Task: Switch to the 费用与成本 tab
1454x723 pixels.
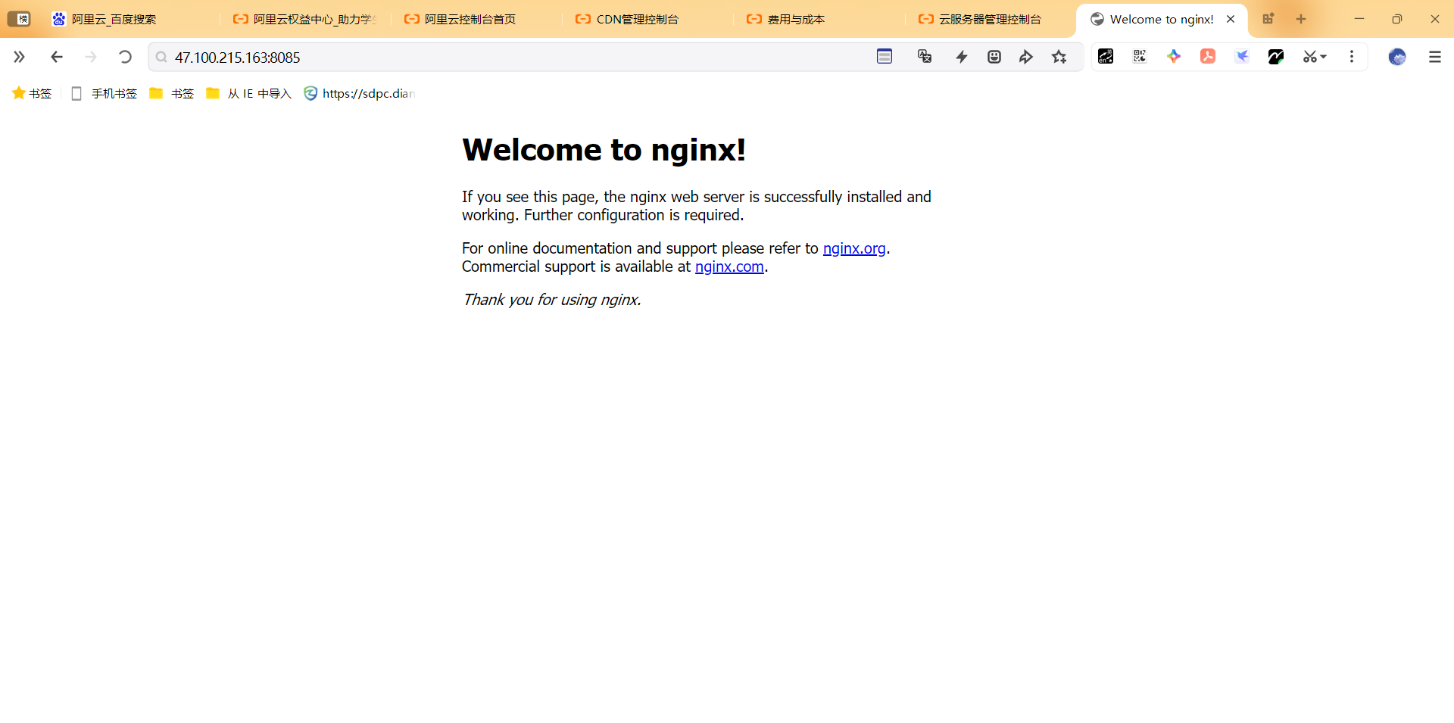Action: click(819, 19)
